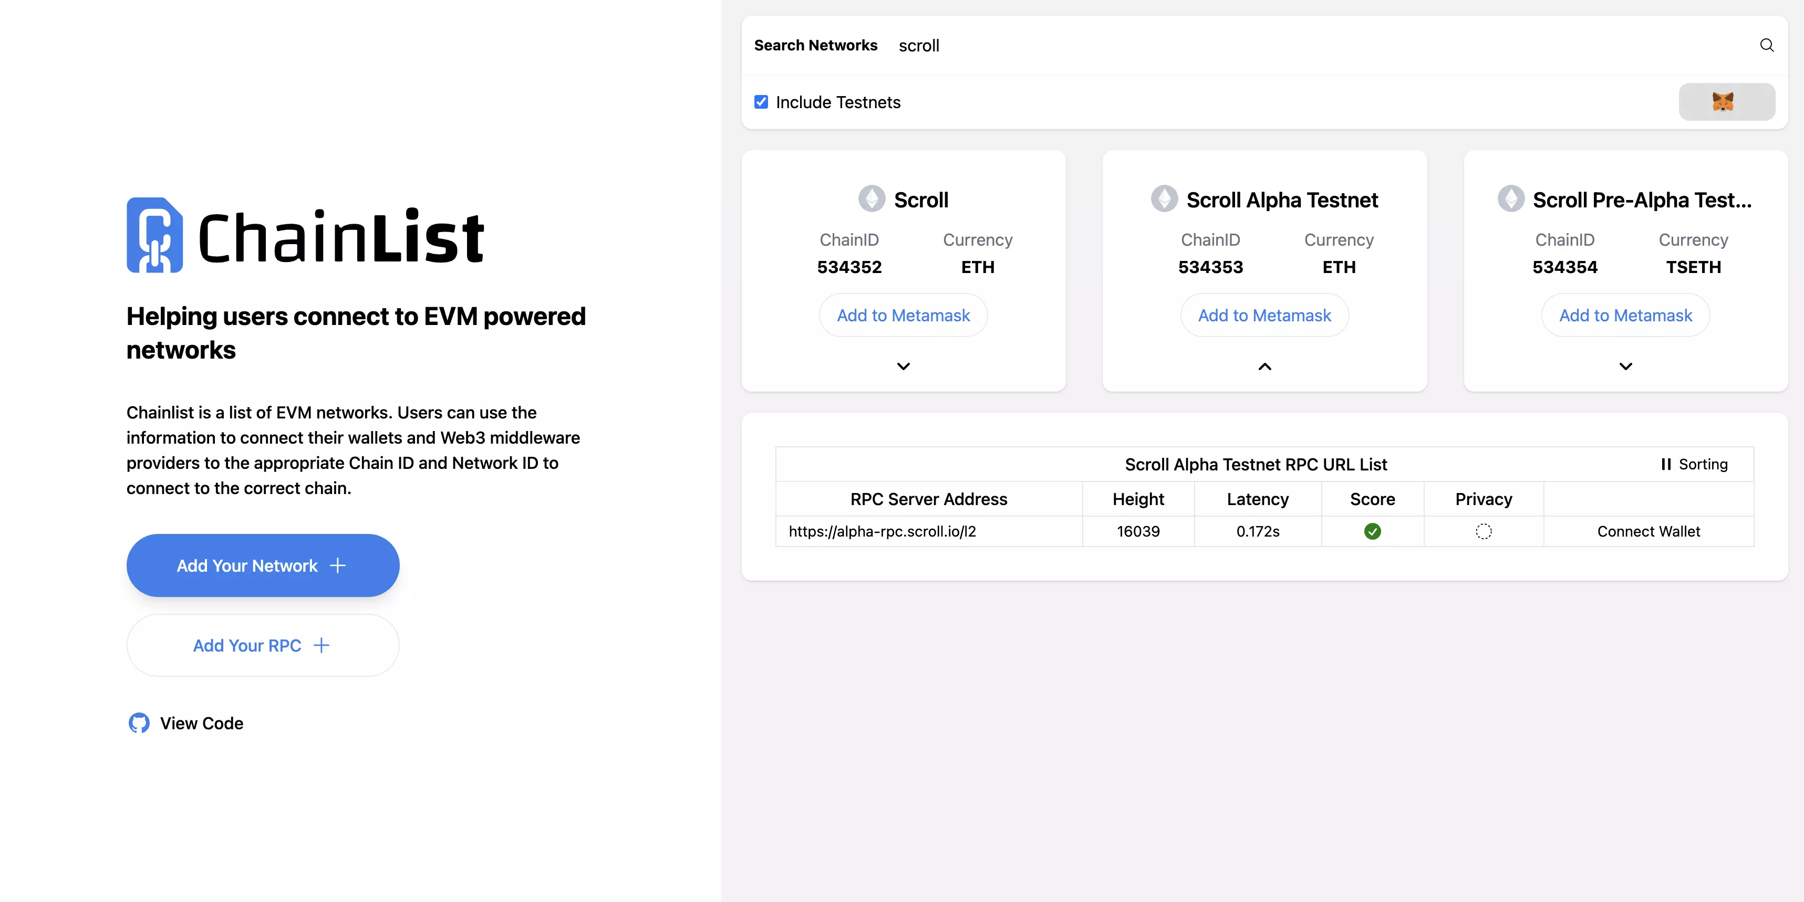Pause RPC list sorting
The width and height of the screenshot is (1804, 902).
[x=1693, y=465]
